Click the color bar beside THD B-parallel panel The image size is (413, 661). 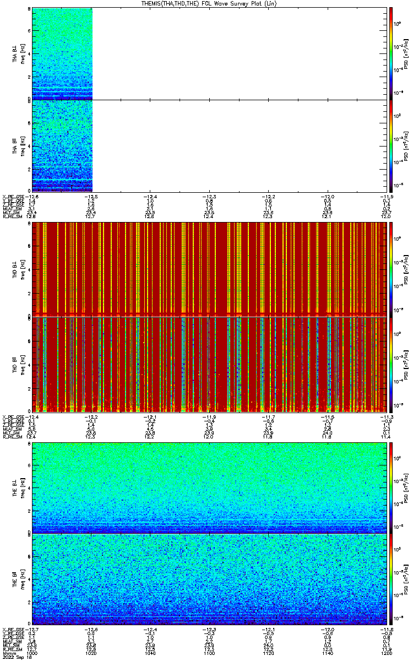pyautogui.click(x=390, y=364)
